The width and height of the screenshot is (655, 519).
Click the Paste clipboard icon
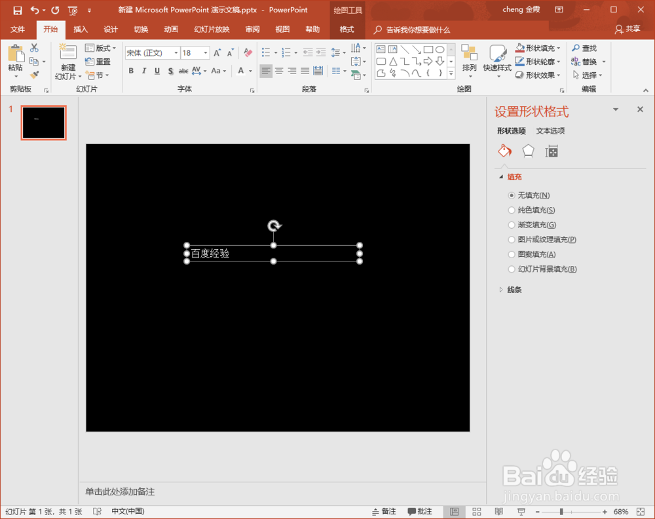tap(16, 54)
